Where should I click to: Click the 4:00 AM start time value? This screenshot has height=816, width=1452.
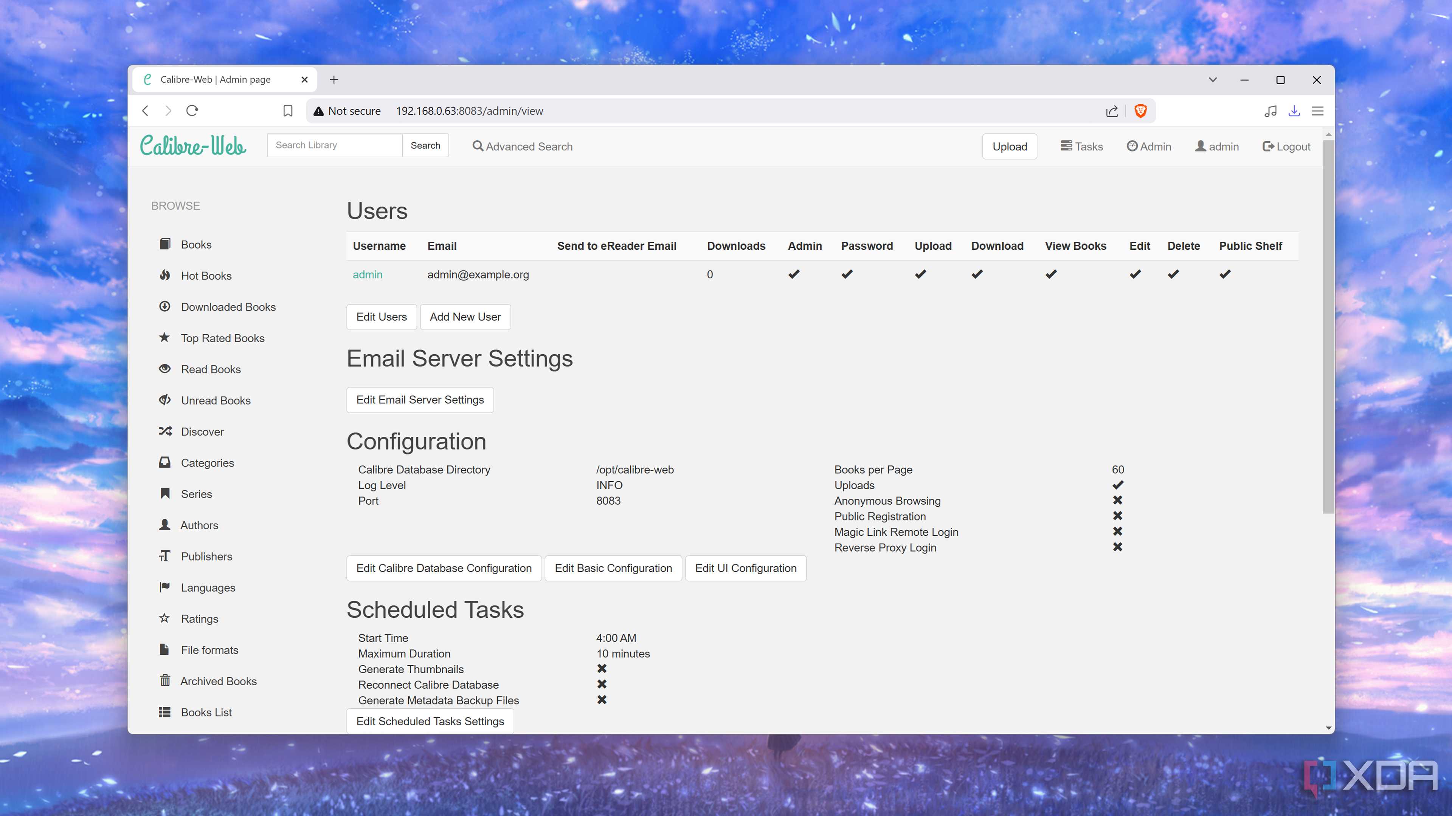tap(616, 638)
